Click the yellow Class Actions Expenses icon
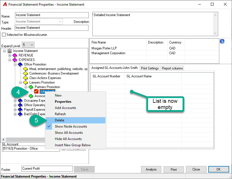 click(x=26, y=78)
